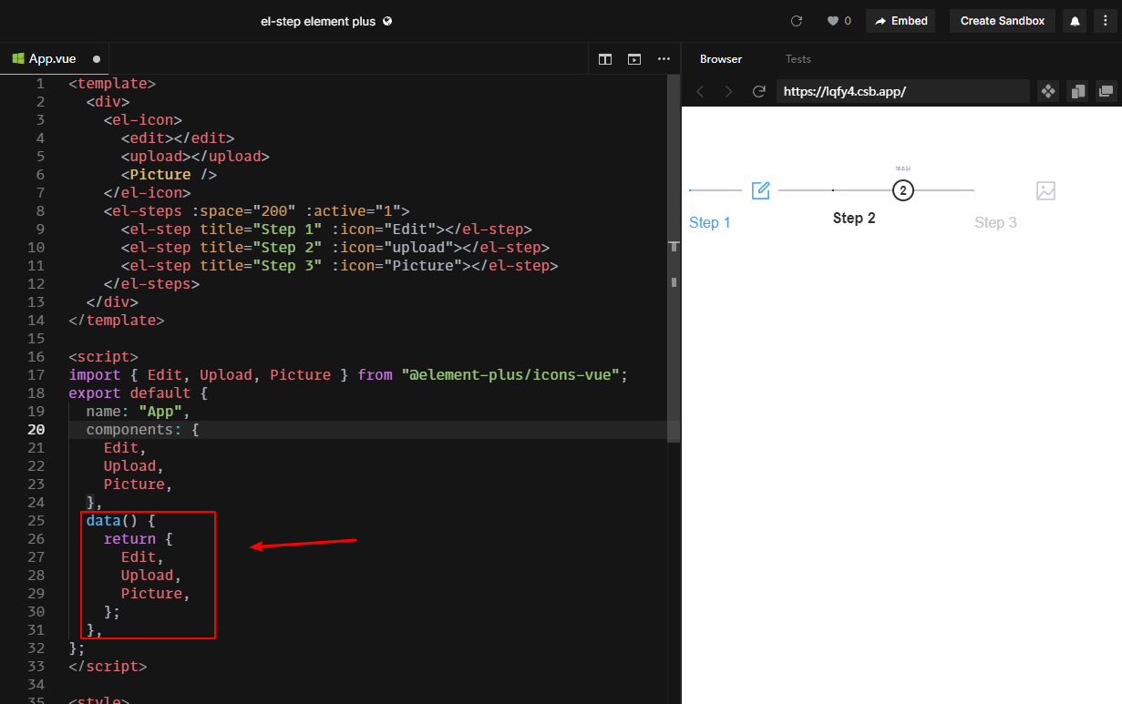Open notifications bell icon
Image resolution: width=1122 pixels, height=704 pixels.
[1076, 21]
